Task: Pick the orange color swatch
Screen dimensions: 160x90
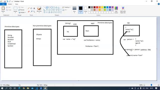Action: click(x=99, y=7)
